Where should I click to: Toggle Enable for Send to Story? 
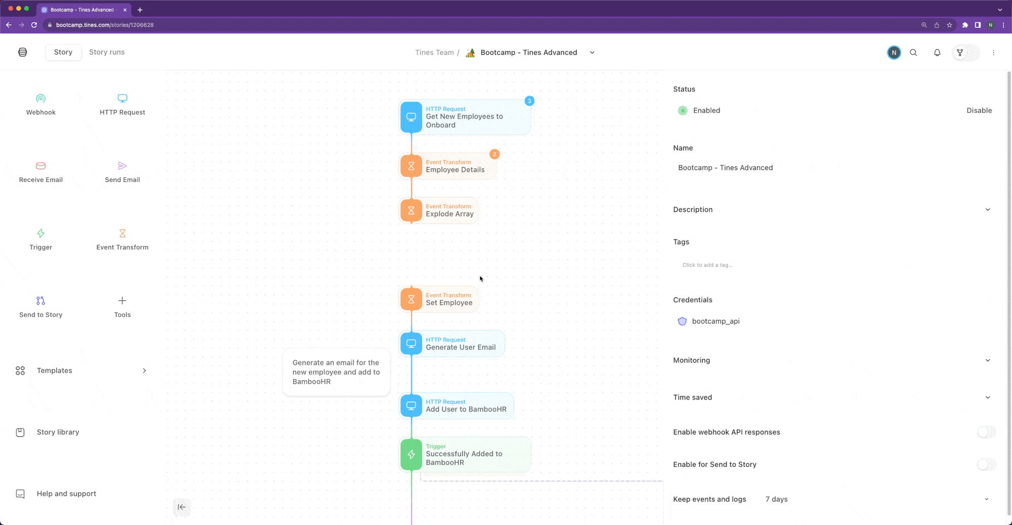[986, 464]
